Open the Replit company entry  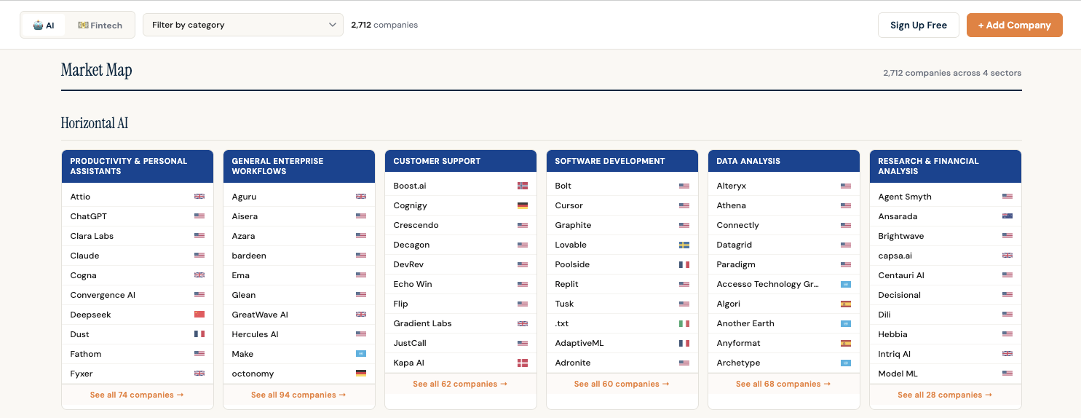622,284
